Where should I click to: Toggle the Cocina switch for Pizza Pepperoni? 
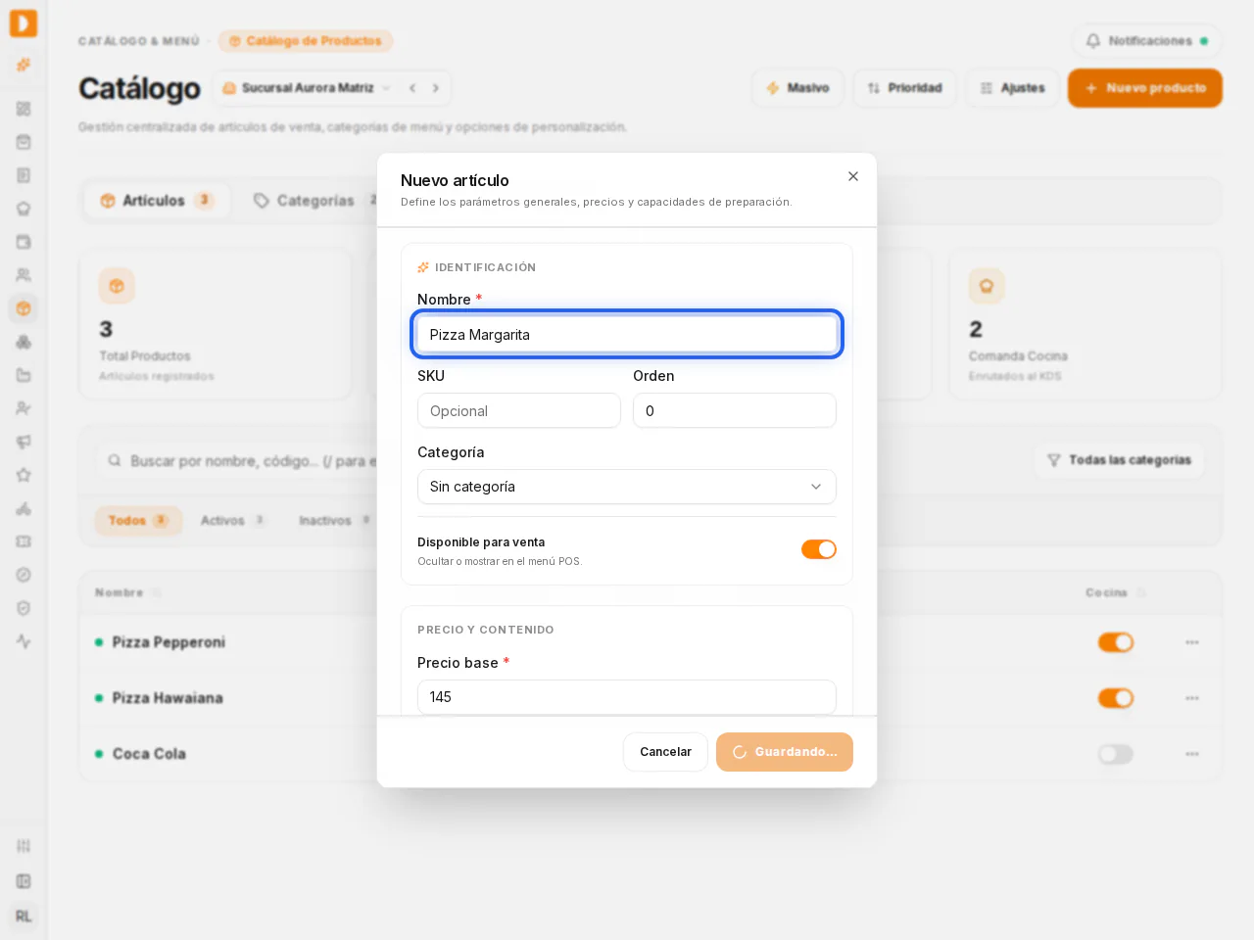pyautogui.click(x=1116, y=642)
